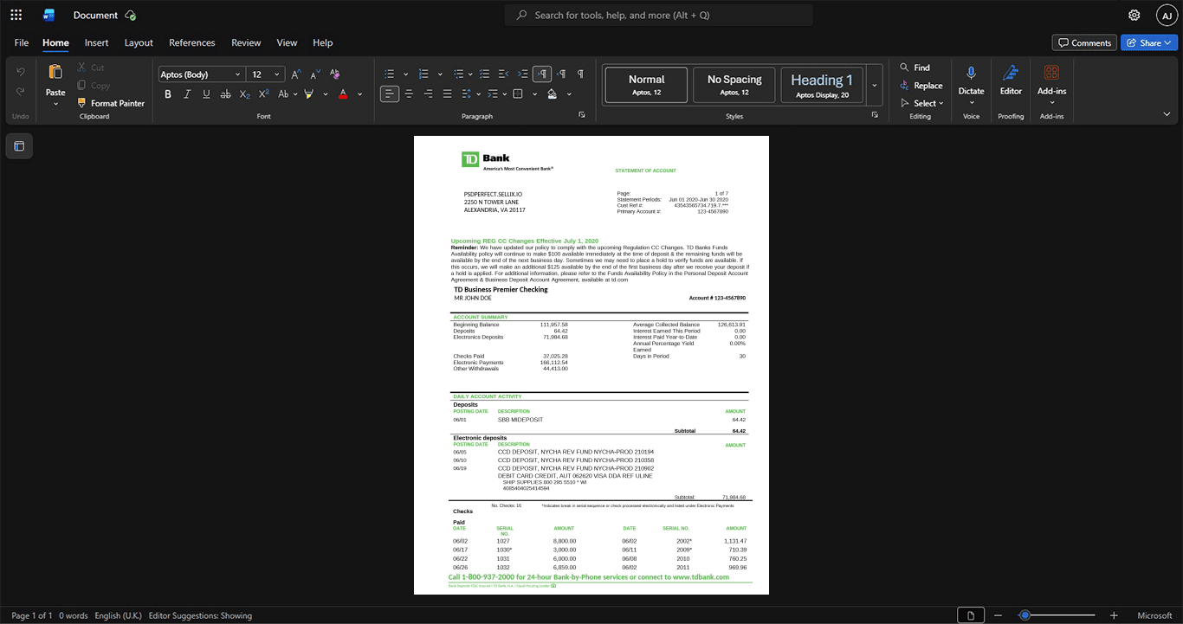Switch to the Insert tab
1183x624 pixels.
tap(96, 42)
